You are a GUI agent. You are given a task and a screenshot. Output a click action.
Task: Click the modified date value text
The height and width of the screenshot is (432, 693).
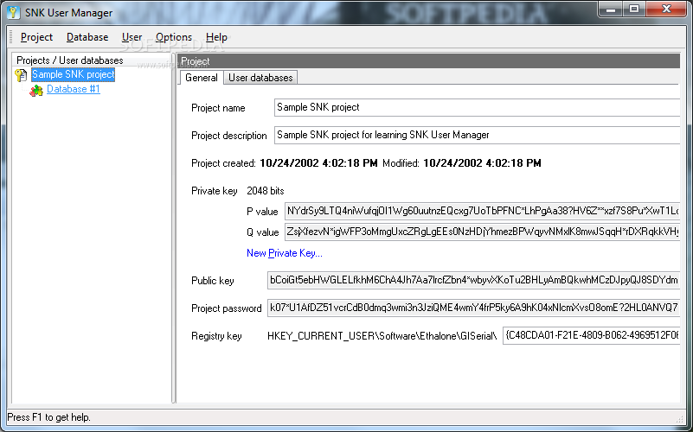tap(482, 163)
